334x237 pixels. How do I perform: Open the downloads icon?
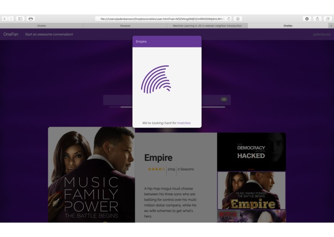pos(307,19)
